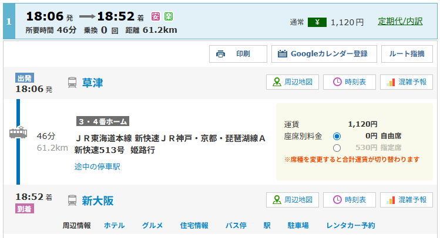Open the 駅 nearby info link
This screenshot has width=440, height=238.
pyautogui.click(x=267, y=226)
